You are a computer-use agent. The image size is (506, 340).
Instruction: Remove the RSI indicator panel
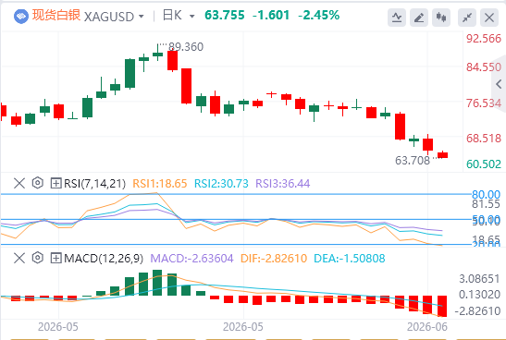(x=19, y=183)
